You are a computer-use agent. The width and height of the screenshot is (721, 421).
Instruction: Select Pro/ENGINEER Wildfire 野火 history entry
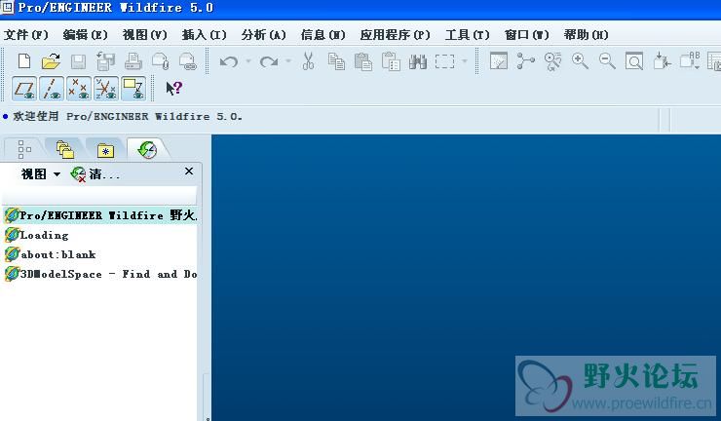tap(100, 214)
